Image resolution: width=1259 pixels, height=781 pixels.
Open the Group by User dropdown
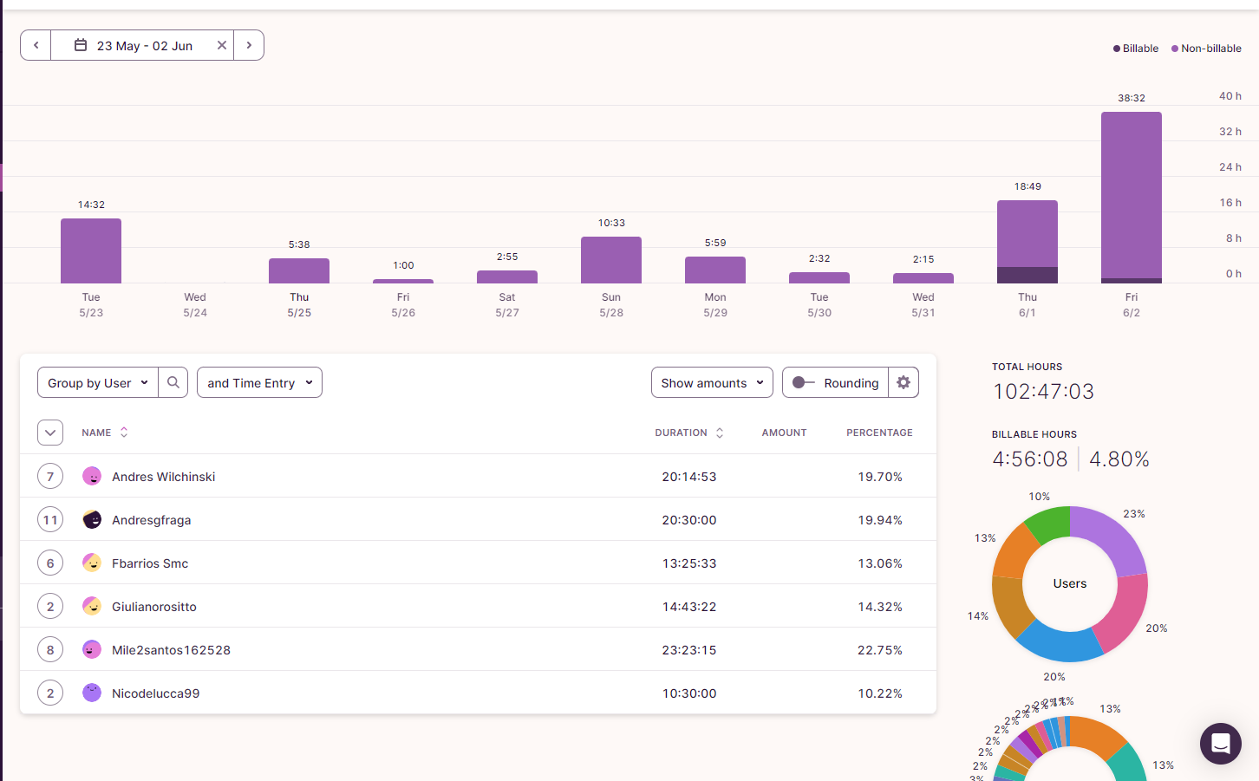click(x=98, y=382)
